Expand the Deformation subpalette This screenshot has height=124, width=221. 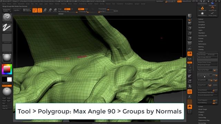202,44
